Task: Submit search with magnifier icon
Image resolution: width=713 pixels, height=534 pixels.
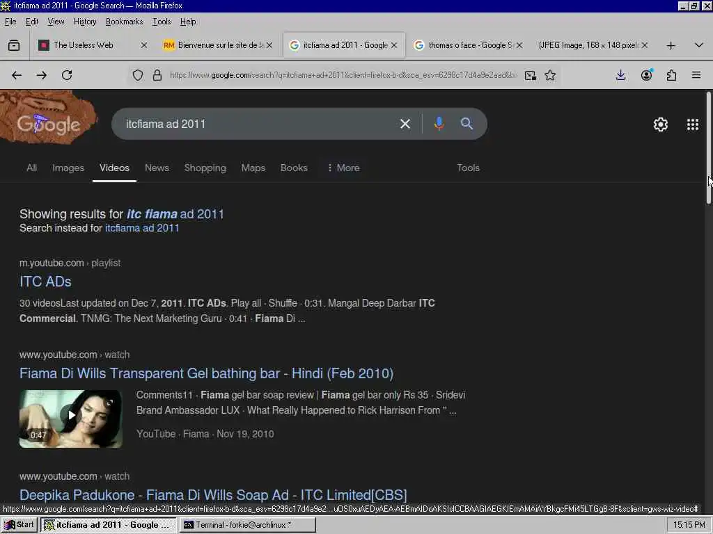Action: (467, 124)
